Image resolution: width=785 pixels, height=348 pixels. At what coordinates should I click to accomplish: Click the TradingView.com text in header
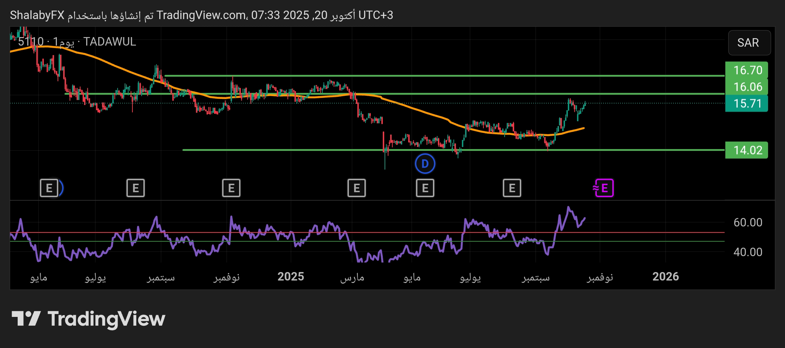click(x=201, y=15)
